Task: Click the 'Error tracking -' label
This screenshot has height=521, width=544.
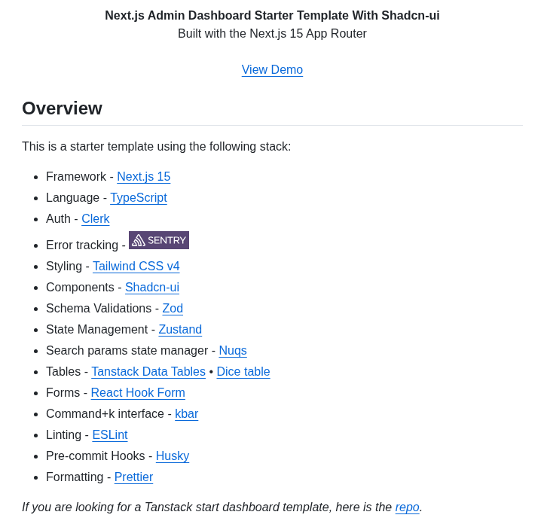Action: pos(86,245)
